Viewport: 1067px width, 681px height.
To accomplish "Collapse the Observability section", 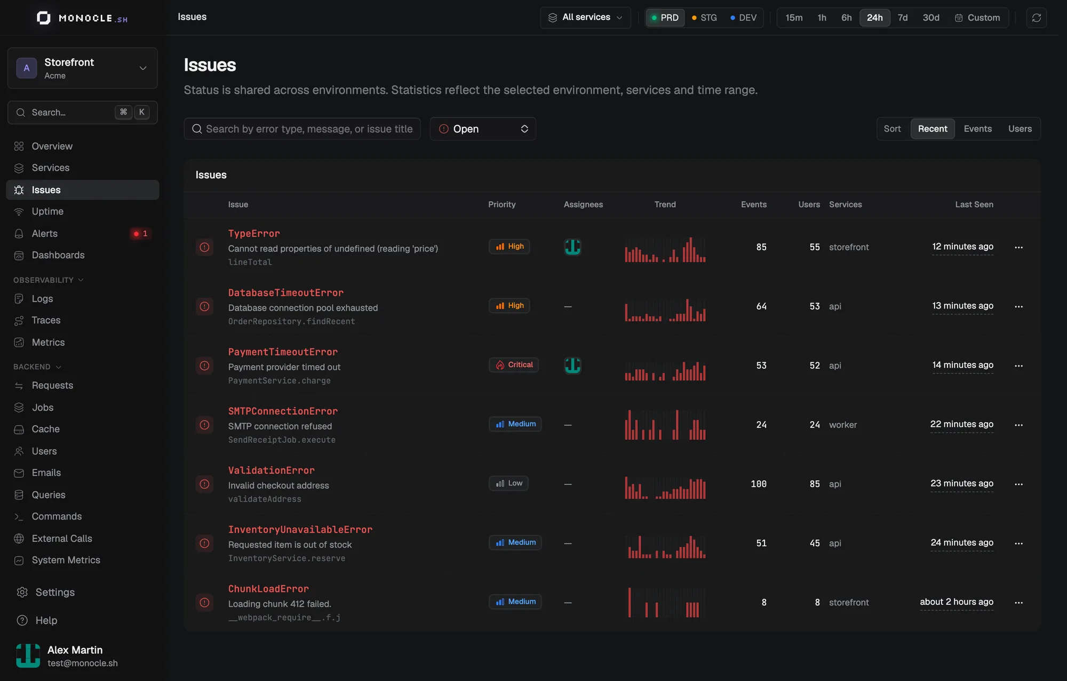I will tap(49, 280).
